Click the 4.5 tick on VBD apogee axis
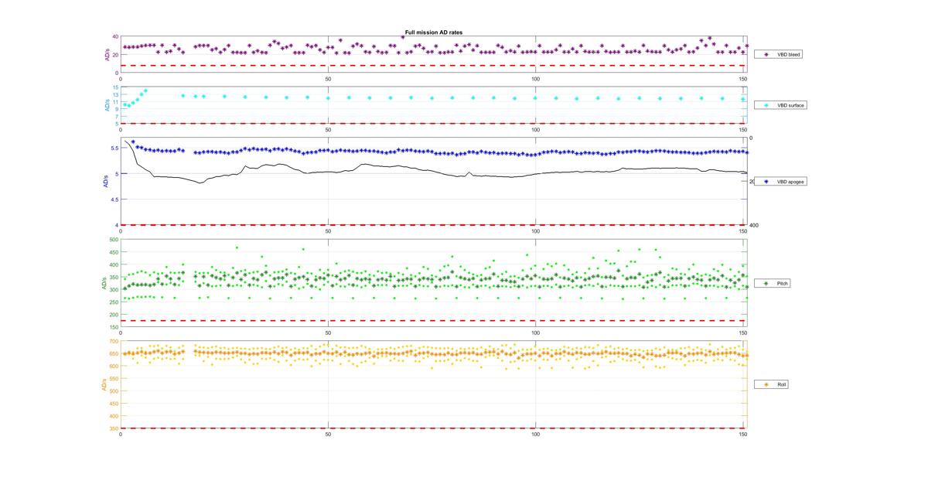Screen dimensions: 928x481 pyautogui.click(x=114, y=200)
